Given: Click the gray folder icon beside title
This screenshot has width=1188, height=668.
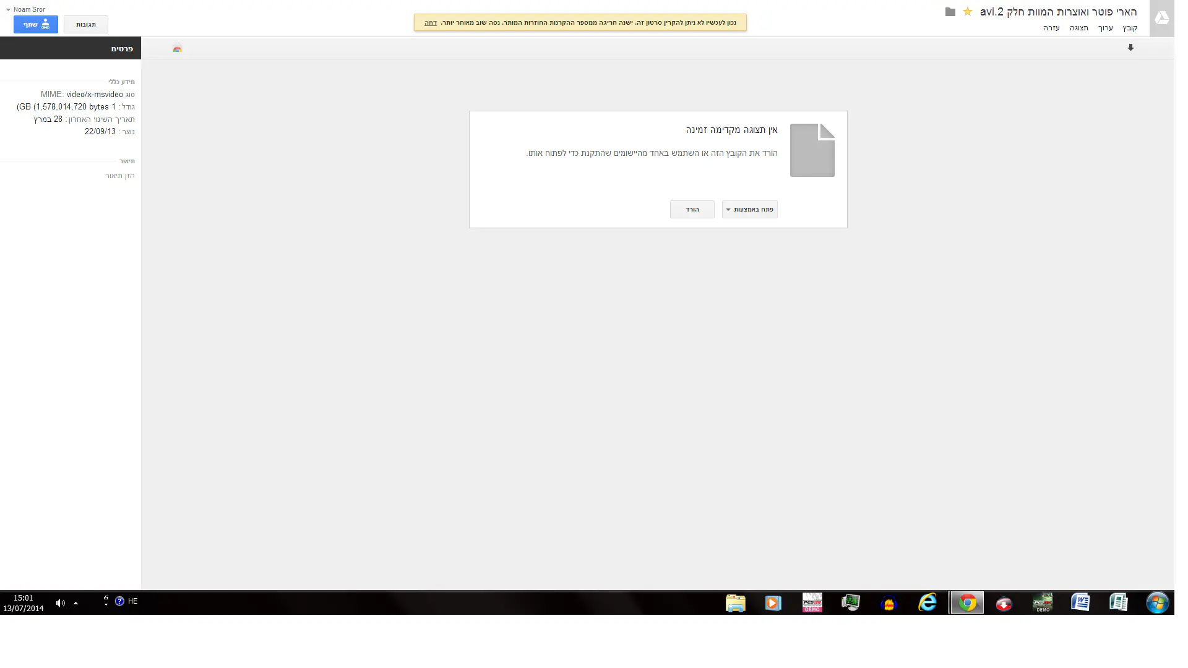Looking at the screenshot, I should [x=950, y=12].
